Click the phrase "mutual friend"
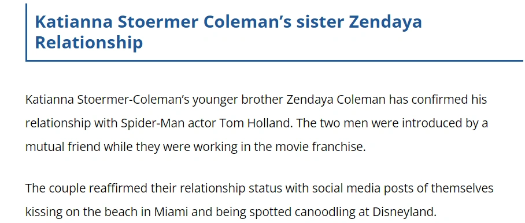 click(x=62, y=147)
